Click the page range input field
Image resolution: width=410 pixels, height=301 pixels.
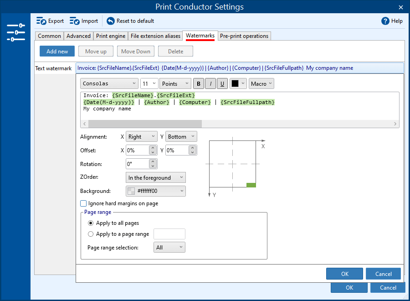pos(169,234)
